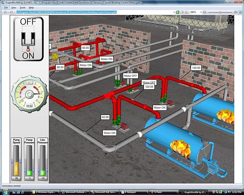Click the yellow valve on gray pipe

point(55,56)
